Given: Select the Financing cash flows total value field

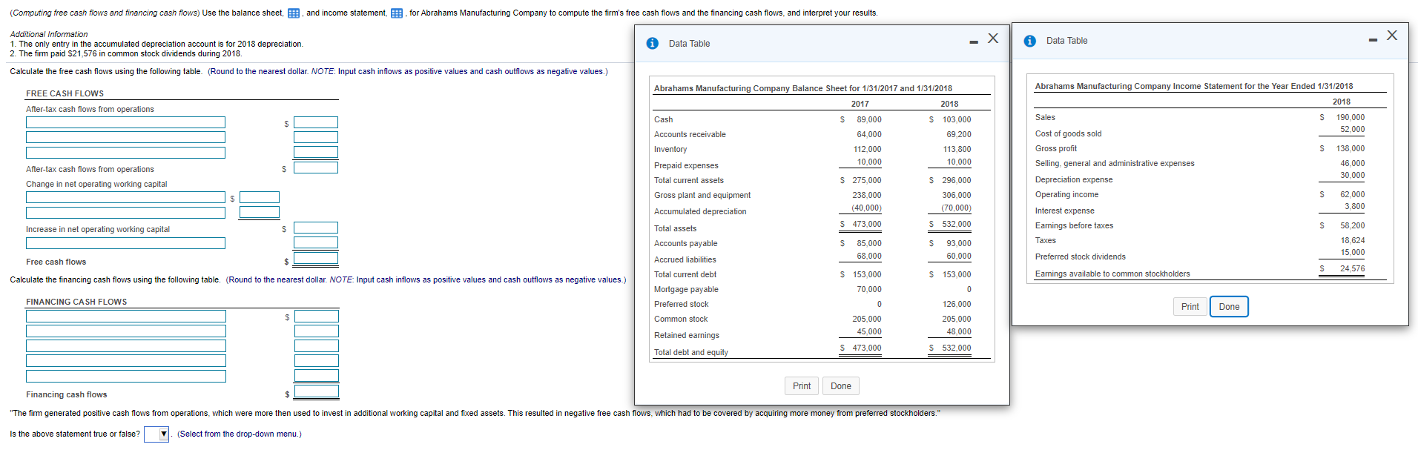Looking at the screenshot, I should click(317, 391).
